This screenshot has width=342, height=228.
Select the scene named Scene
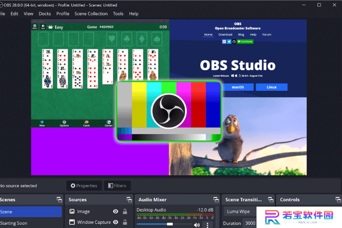(x=30, y=212)
